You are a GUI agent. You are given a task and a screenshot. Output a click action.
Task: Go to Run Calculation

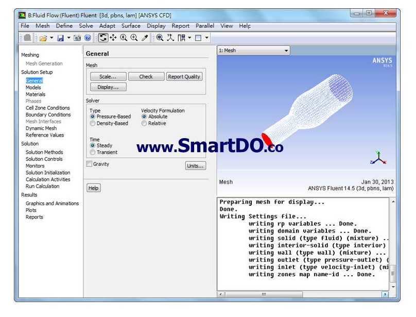tap(42, 186)
